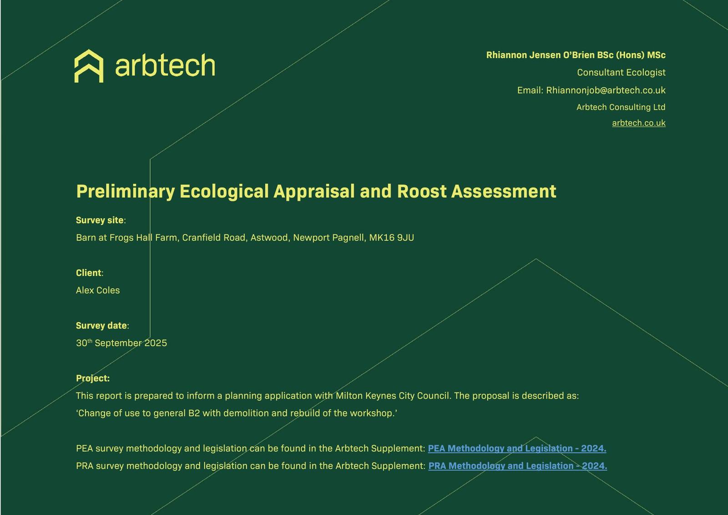Click the Survey site heading
Viewport: 728px width, 515px height.
point(100,220)
